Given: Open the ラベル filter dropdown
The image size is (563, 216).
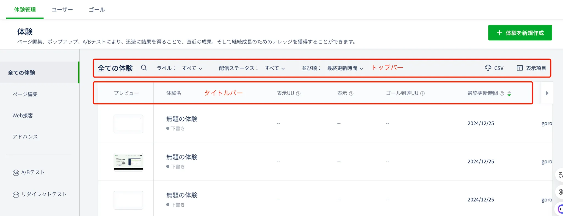Looking at the screenshot, I should [192, 68].
